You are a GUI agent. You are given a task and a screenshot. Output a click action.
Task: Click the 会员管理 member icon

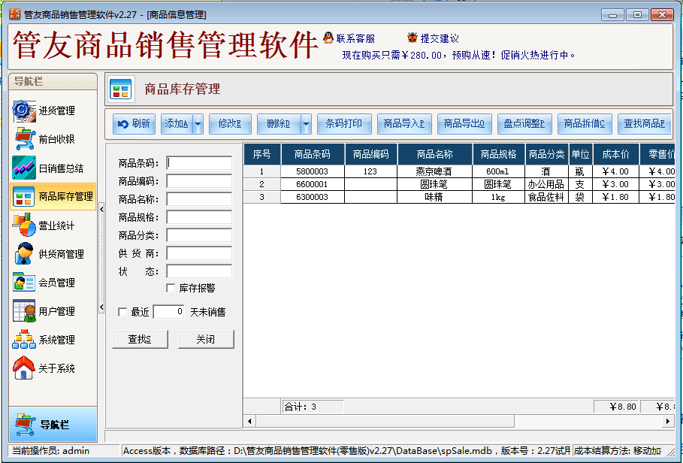[x=24, y=283]
